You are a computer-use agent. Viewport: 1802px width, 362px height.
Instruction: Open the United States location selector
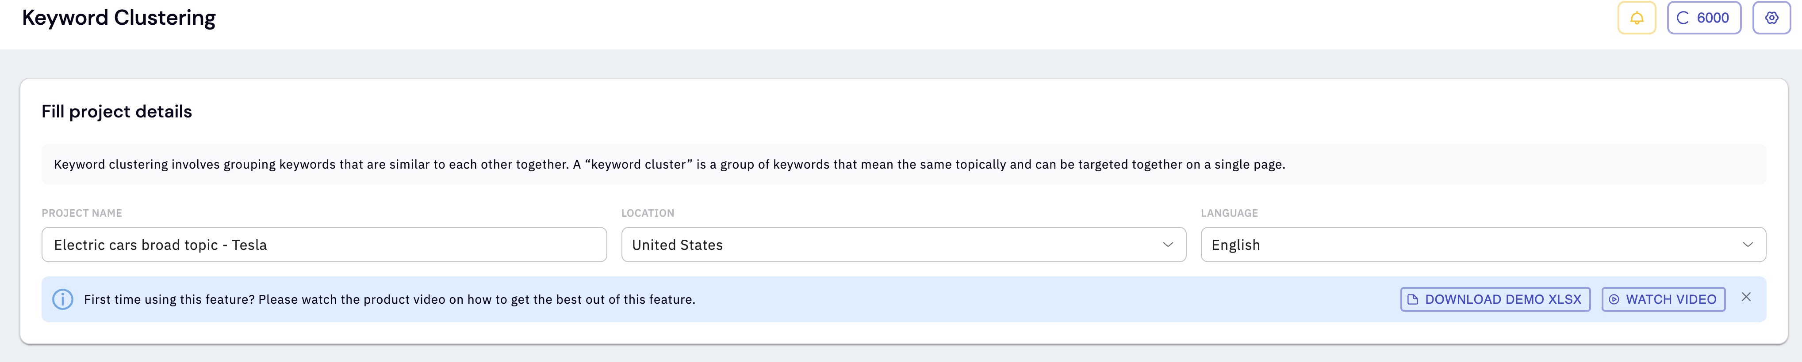[x=903, y=245]
